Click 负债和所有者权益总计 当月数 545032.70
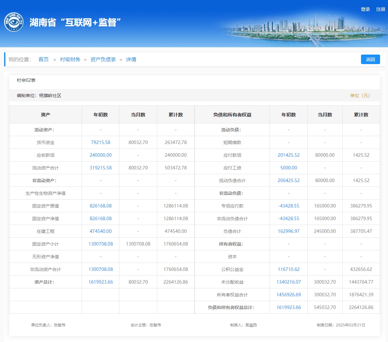This screenshot has height=342, width=388. (325, 307)
